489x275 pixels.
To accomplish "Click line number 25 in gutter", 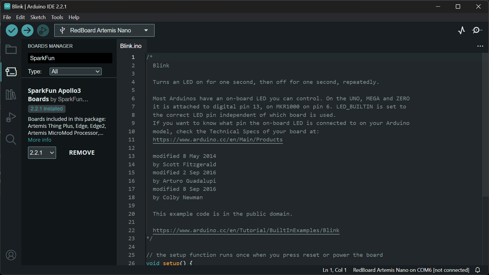I will point(131,255).
